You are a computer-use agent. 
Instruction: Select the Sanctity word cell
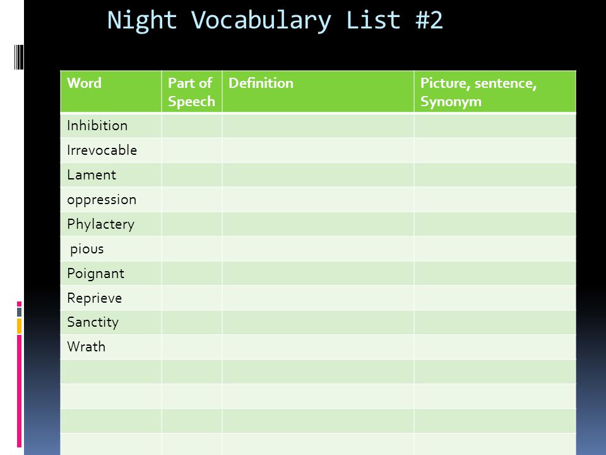click(111, 322)
